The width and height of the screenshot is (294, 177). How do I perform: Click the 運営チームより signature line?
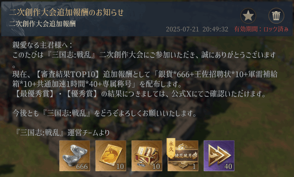pos(88,133)
